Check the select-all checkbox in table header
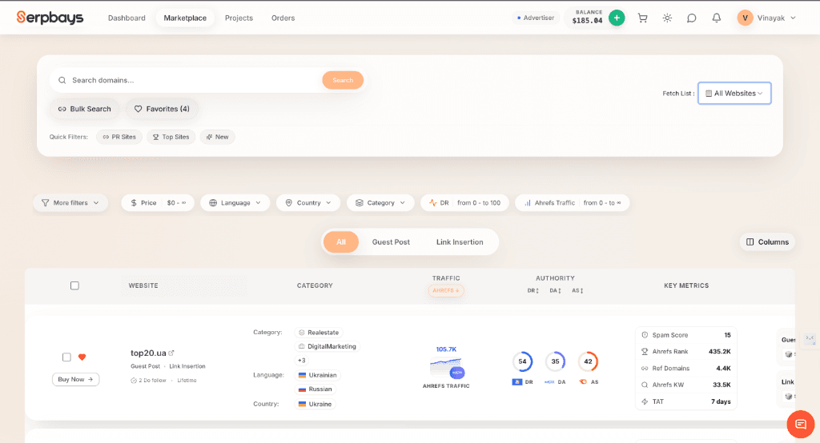 (74, 285)
